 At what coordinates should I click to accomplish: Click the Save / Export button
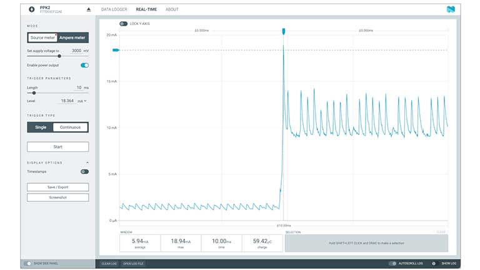58,187
